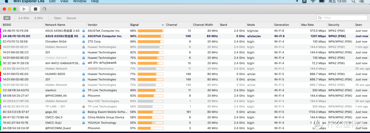
Task: Filter networks by 5 GHz
Action: 39,18
